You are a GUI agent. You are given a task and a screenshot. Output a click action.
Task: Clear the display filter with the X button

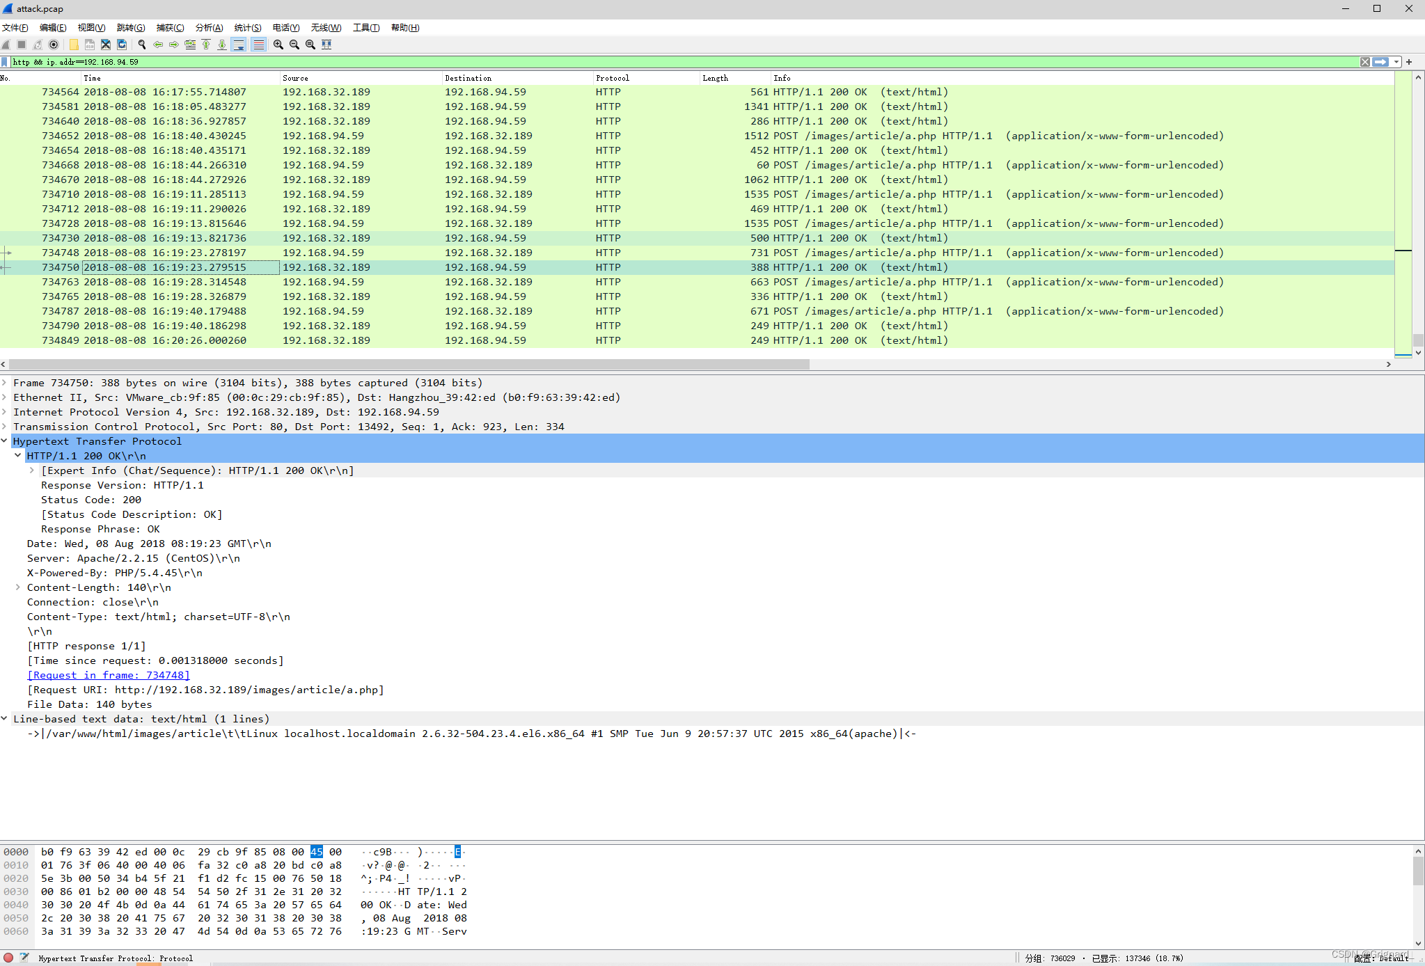click(1365, 62)
